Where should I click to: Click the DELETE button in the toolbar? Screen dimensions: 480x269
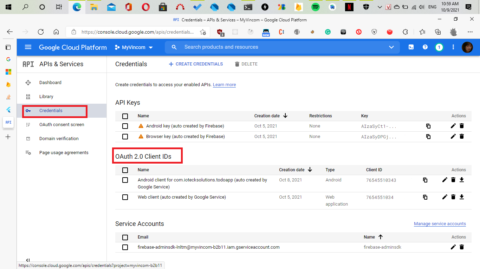pyautogui.click(x=246, y=64)
